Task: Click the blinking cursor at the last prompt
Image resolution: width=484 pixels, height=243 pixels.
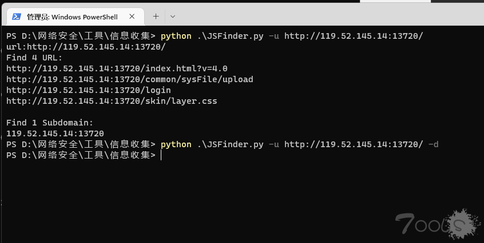Action: coord(162,155)
